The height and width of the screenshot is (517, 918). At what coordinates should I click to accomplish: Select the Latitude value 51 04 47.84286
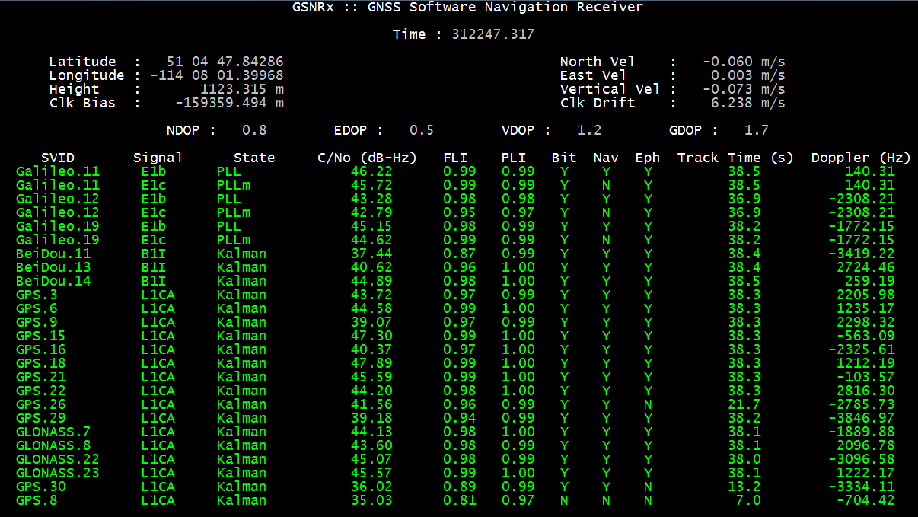point(225,62)
